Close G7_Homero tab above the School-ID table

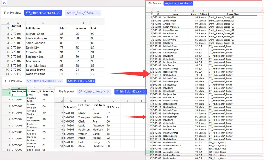[108, 92]
